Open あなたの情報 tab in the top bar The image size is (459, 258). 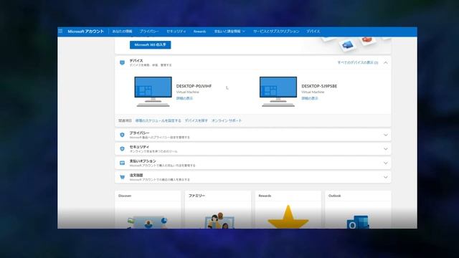(x=122, y=32)
